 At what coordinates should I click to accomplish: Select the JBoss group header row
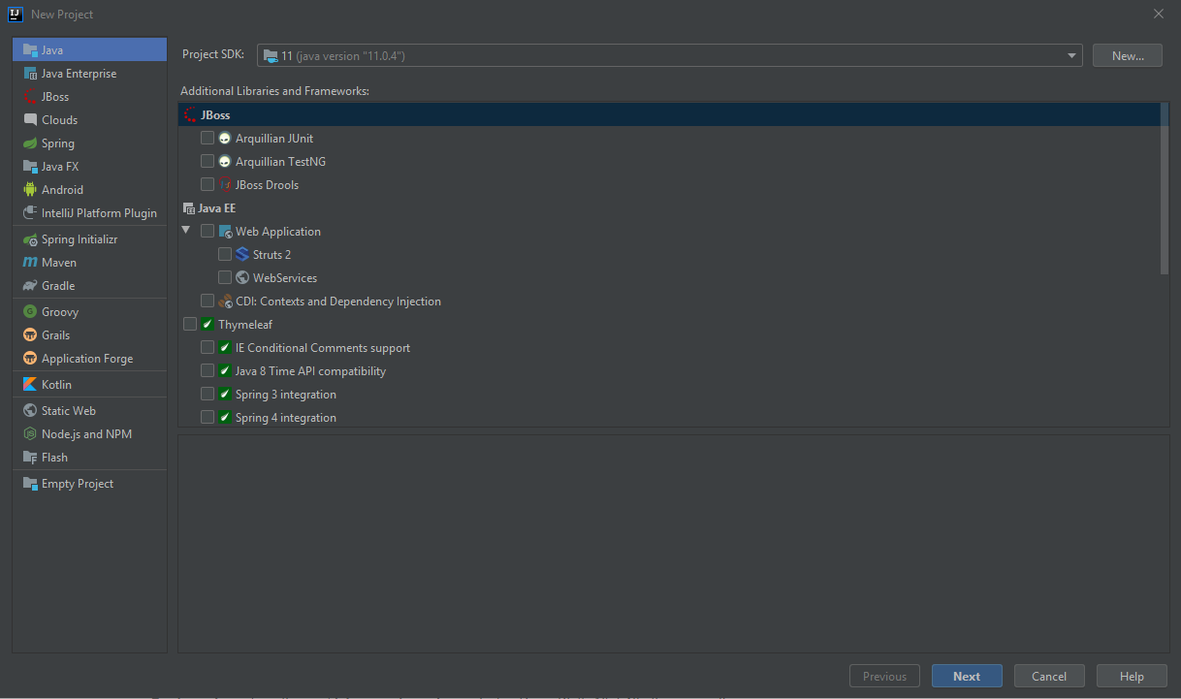669,115
